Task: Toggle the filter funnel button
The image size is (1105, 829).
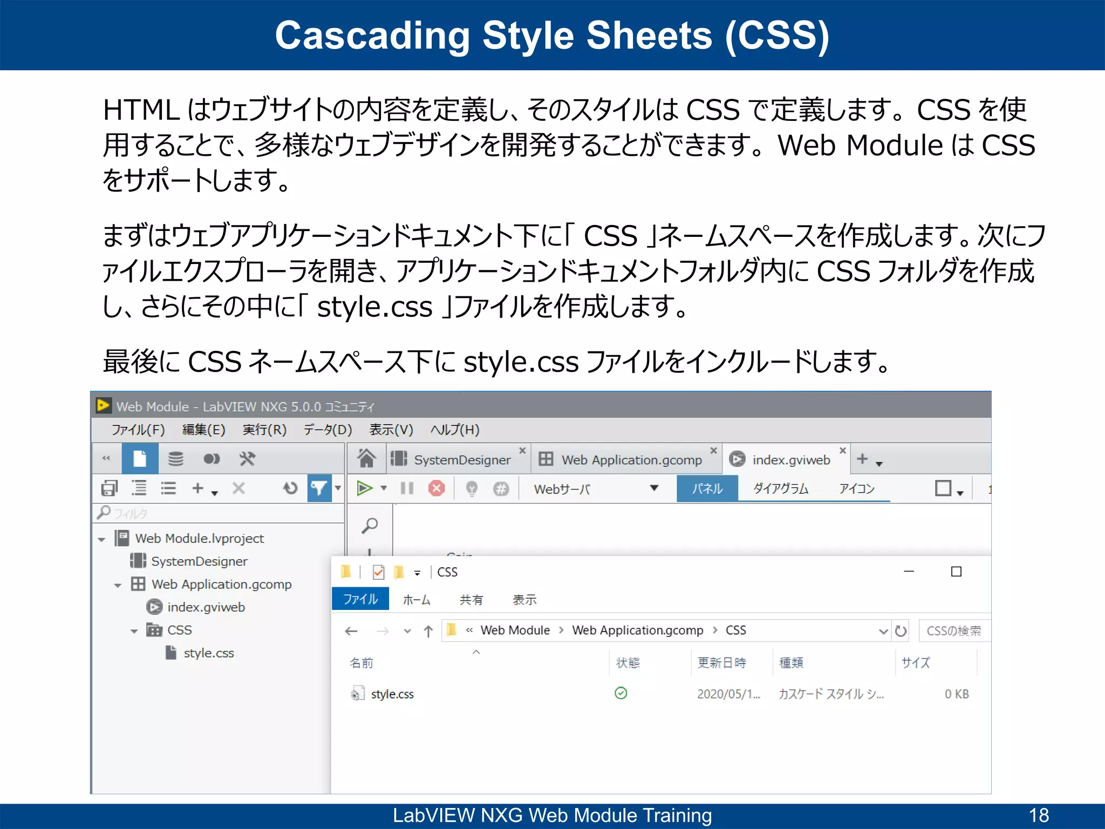Action: click(x=319, y=488)
